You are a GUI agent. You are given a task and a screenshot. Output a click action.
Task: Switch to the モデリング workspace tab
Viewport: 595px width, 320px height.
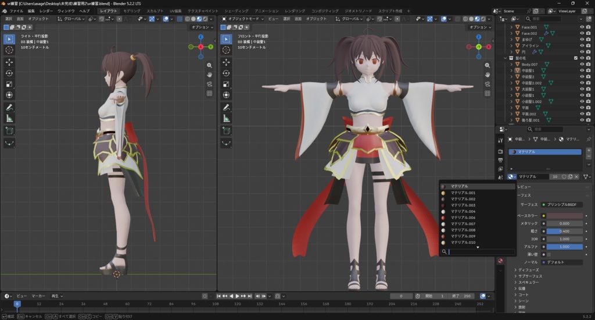click(132, 11)
